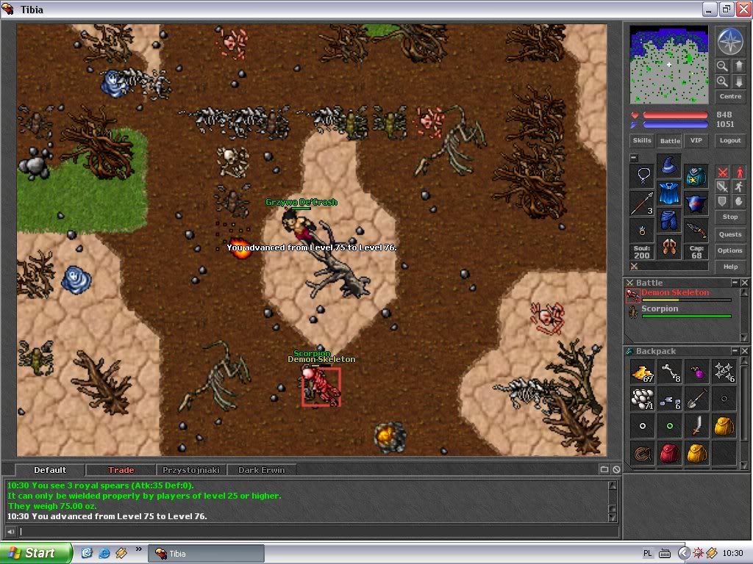
Task: Select the rope in Backpack
Action: click(x=643, y=453)
